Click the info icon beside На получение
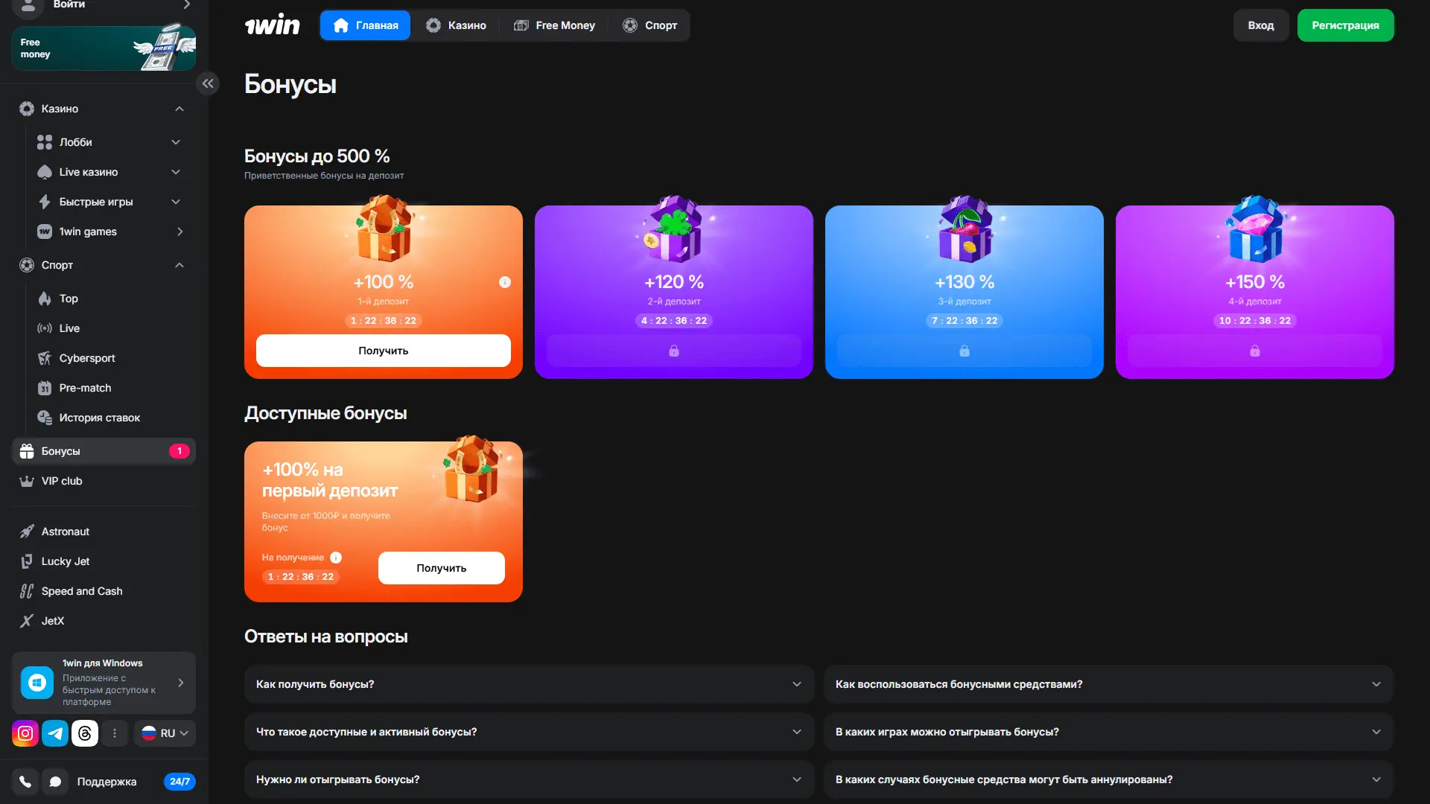 pos(336,558)
